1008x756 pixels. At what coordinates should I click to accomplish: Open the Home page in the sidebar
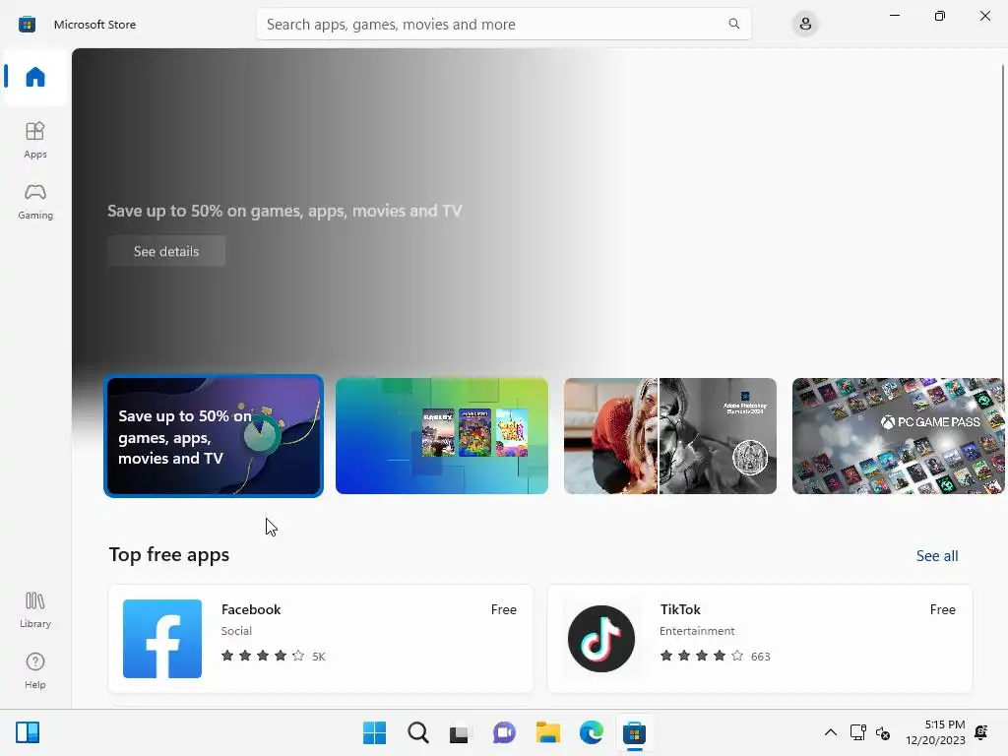[x=35, y=77]
